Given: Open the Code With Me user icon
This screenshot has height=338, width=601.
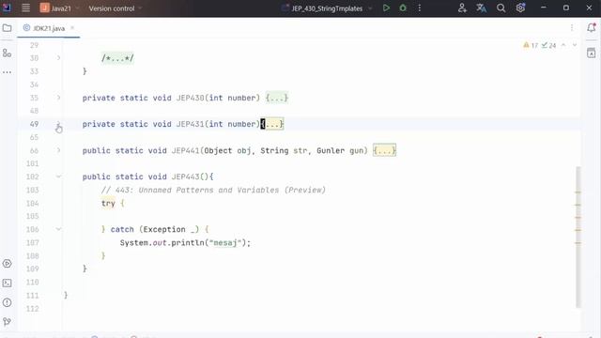Looking at the screenshot, I should 462,8.
